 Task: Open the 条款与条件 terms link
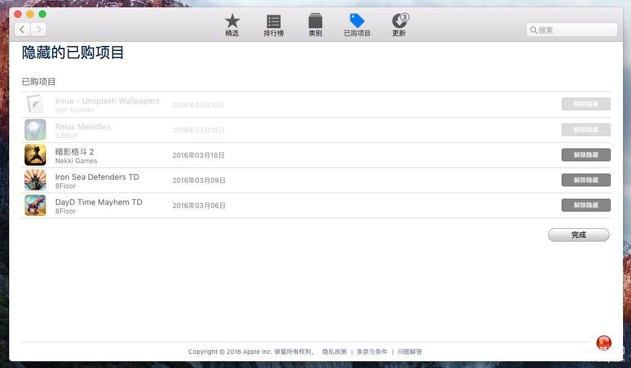coord(372,351)
